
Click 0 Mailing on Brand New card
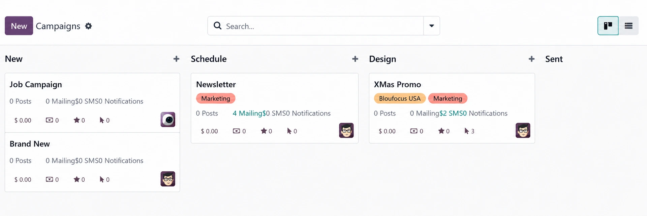click(x=60, y=161)
